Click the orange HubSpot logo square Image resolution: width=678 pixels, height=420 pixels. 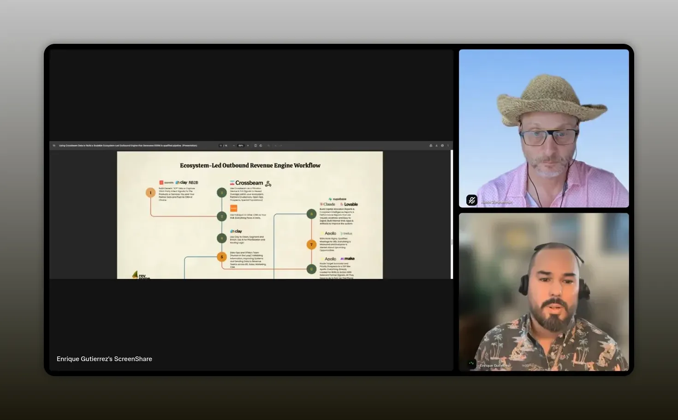click(x=233, y=209)
